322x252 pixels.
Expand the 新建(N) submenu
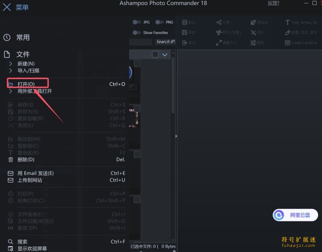click(x=11, y=64)
